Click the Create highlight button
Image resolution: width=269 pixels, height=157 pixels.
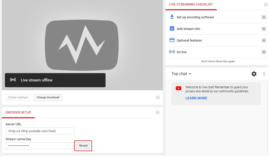pos(18,98)
